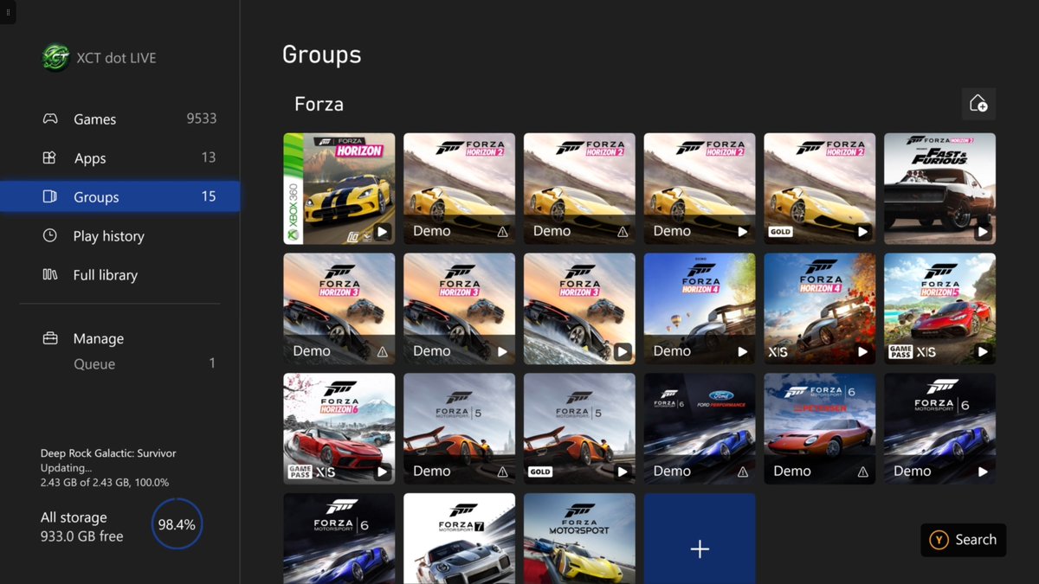Viewport: 1039px width, 584px height.
Task: Click the plus tile to add games
Action: pyautogui.click(x=700, y=539)
